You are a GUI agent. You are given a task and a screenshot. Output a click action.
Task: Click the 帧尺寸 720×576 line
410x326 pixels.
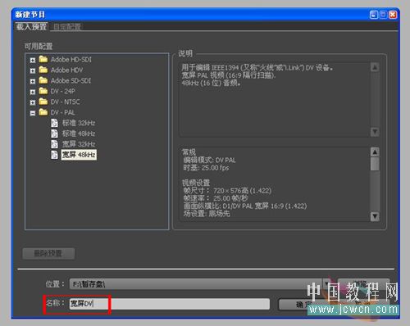click(x=227, y=191)
